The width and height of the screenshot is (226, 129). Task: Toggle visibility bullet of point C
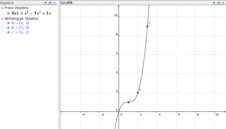coord(8,32)
